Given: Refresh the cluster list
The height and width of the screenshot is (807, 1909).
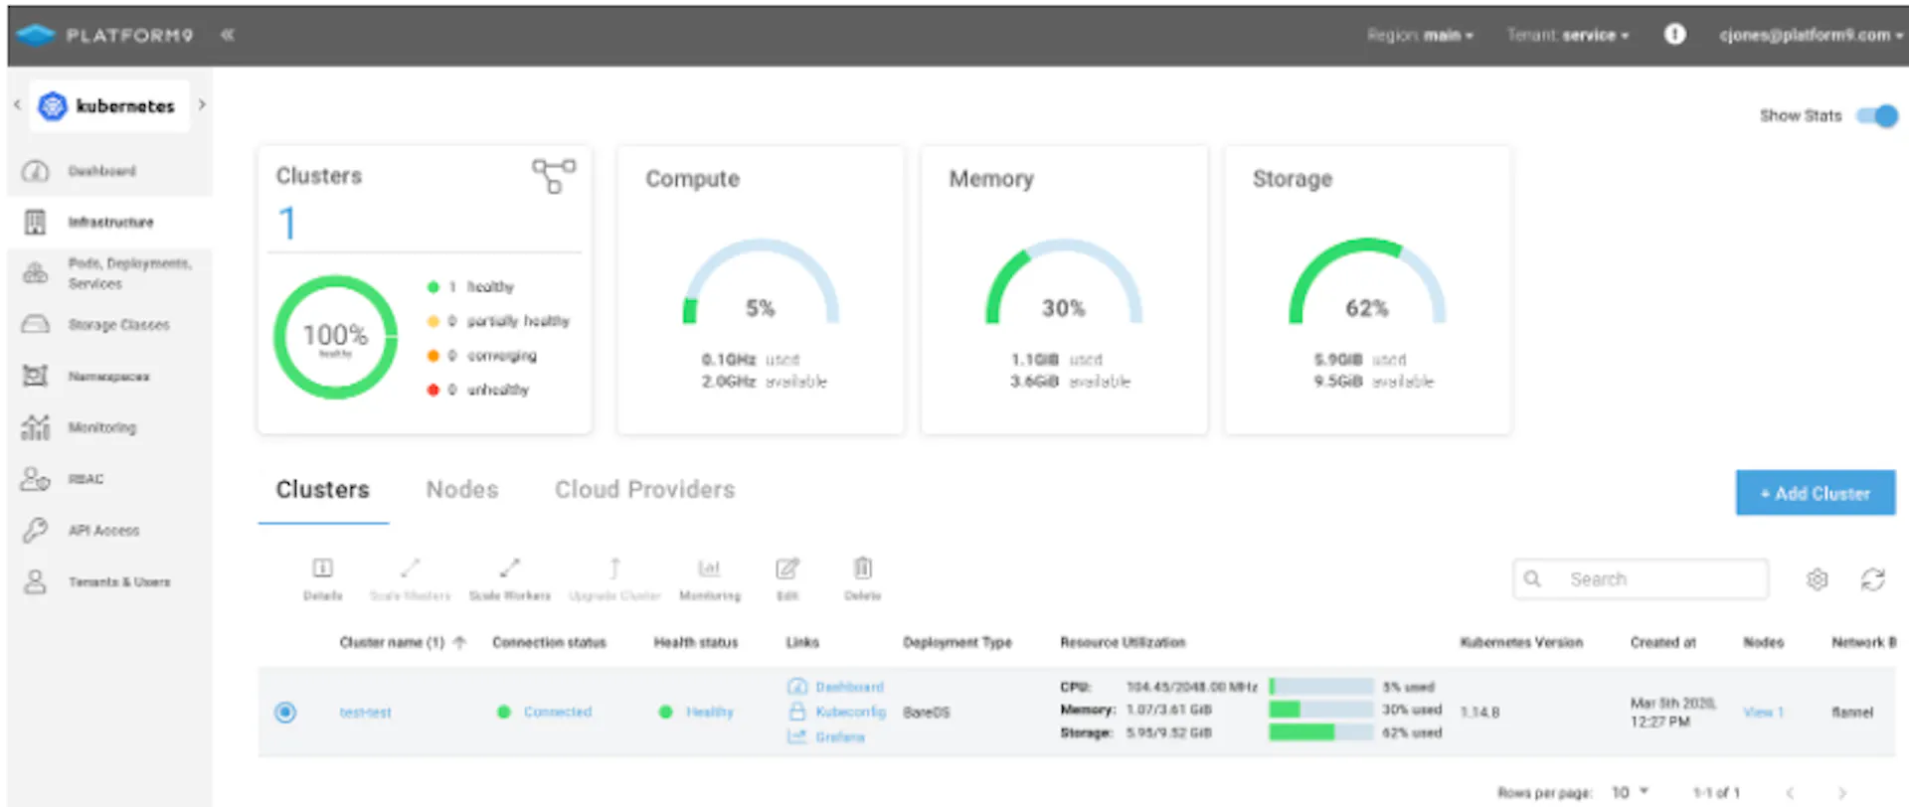Looking at the screenshot, I should pyautogui.click(x=1873, y=579).
